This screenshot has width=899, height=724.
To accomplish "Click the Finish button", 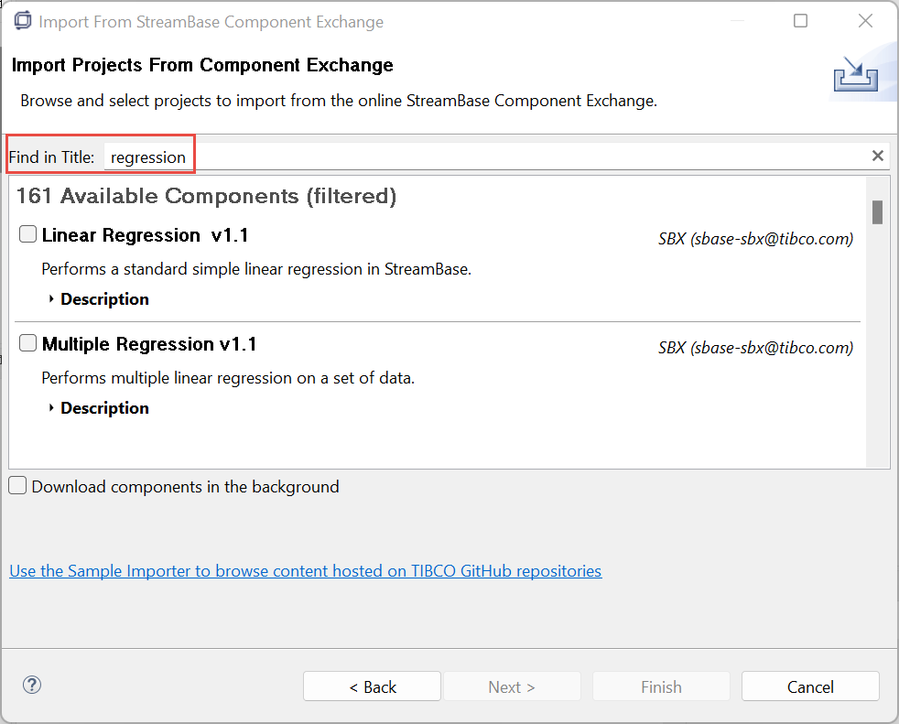I will click(x=661, y=686).
